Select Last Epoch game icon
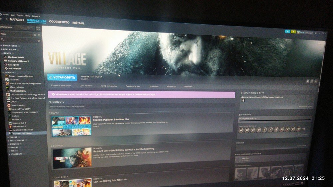Image resolution: width=333 pixels, height=187 pixels. (6, 64)
